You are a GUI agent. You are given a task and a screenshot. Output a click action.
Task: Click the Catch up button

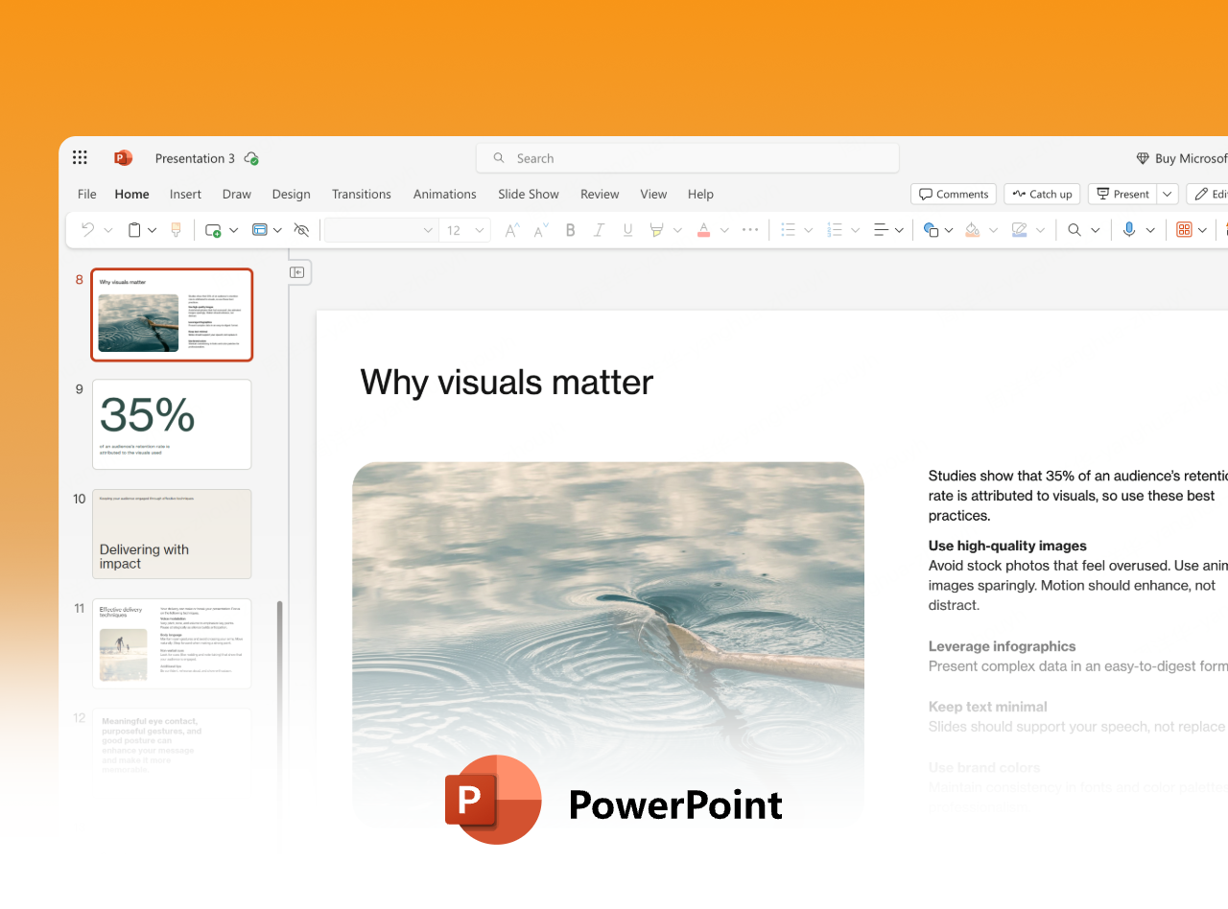1043,194
